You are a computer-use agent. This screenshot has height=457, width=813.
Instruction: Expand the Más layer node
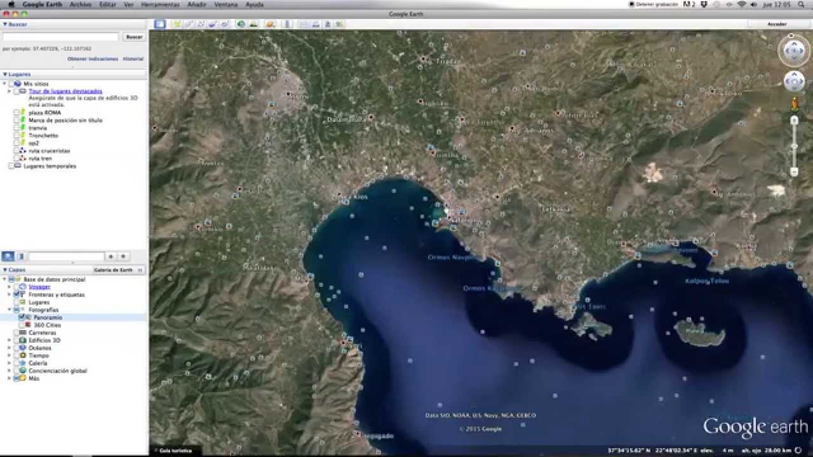click(x=10, y=378)
